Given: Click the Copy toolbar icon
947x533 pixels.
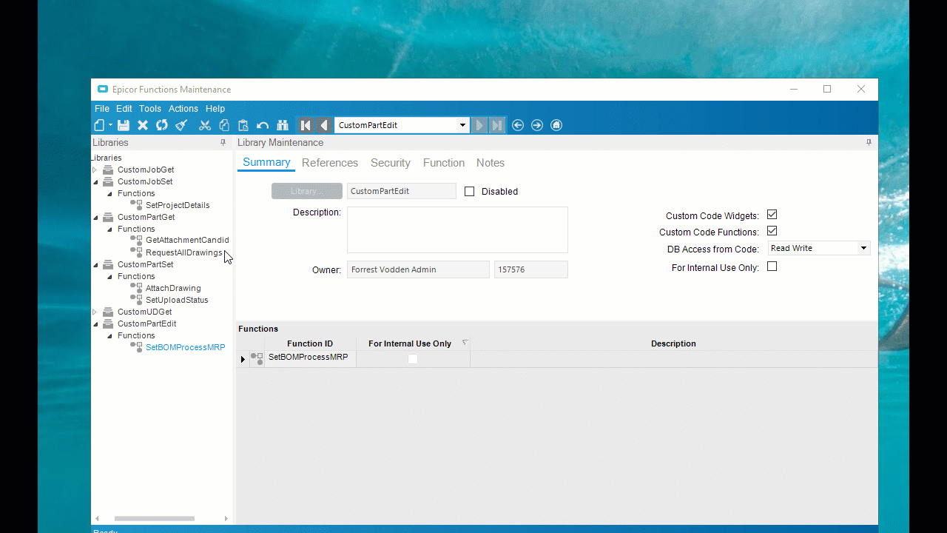Looking at the screenshot, I should (224, 125).
